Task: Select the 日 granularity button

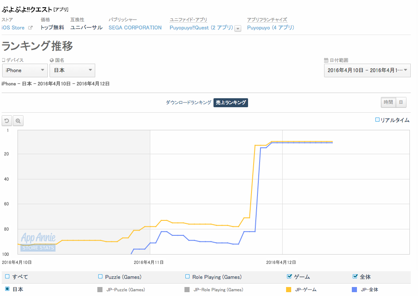Action: [x=401, y=103]
